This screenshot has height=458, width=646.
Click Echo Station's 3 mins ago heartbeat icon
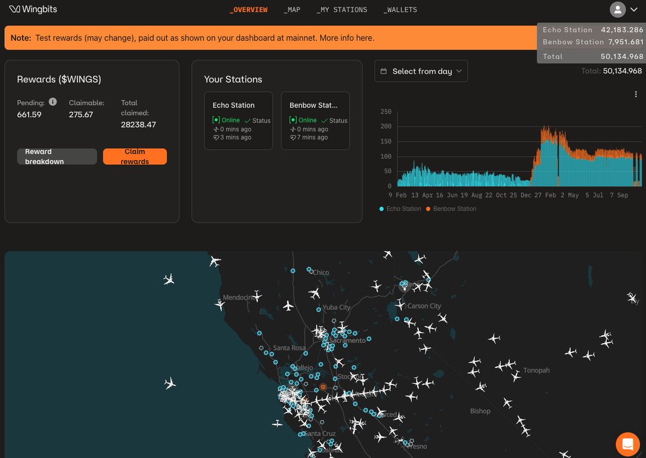tap(216, 137)
